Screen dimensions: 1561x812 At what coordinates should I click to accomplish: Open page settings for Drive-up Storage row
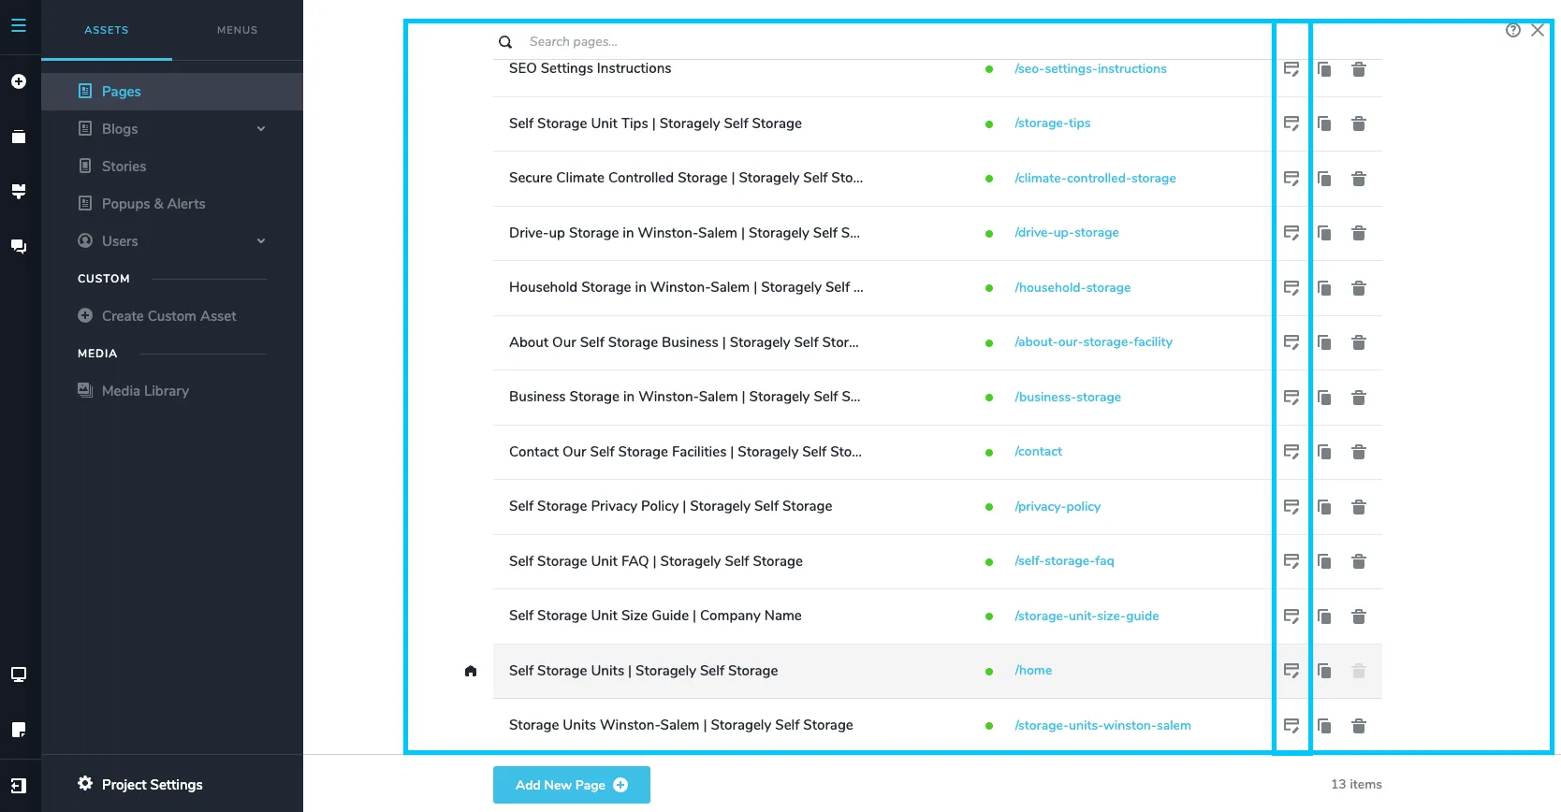[1291, 233]
